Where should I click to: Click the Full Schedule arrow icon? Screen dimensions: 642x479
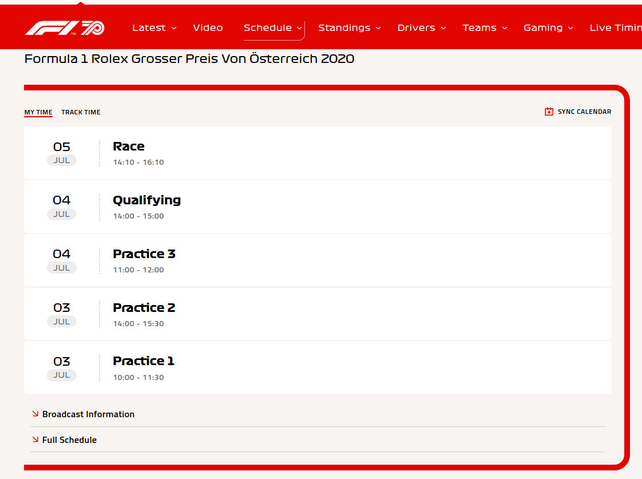(x=35, y=440)
